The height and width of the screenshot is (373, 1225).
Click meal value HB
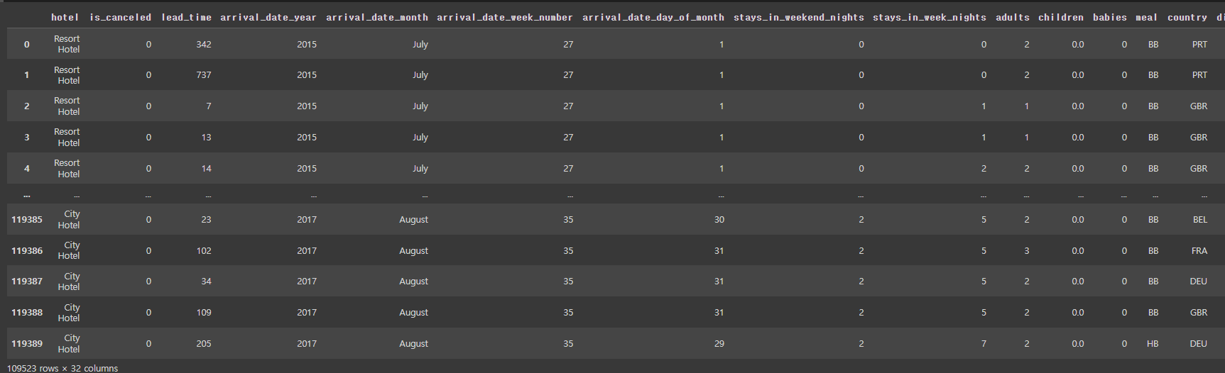(x=1153, y=343)
